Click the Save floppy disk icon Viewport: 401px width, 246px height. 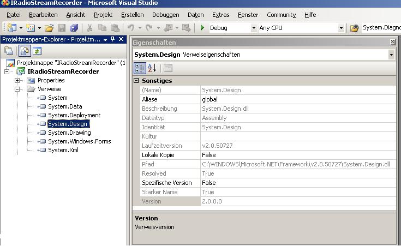(62, 28)
